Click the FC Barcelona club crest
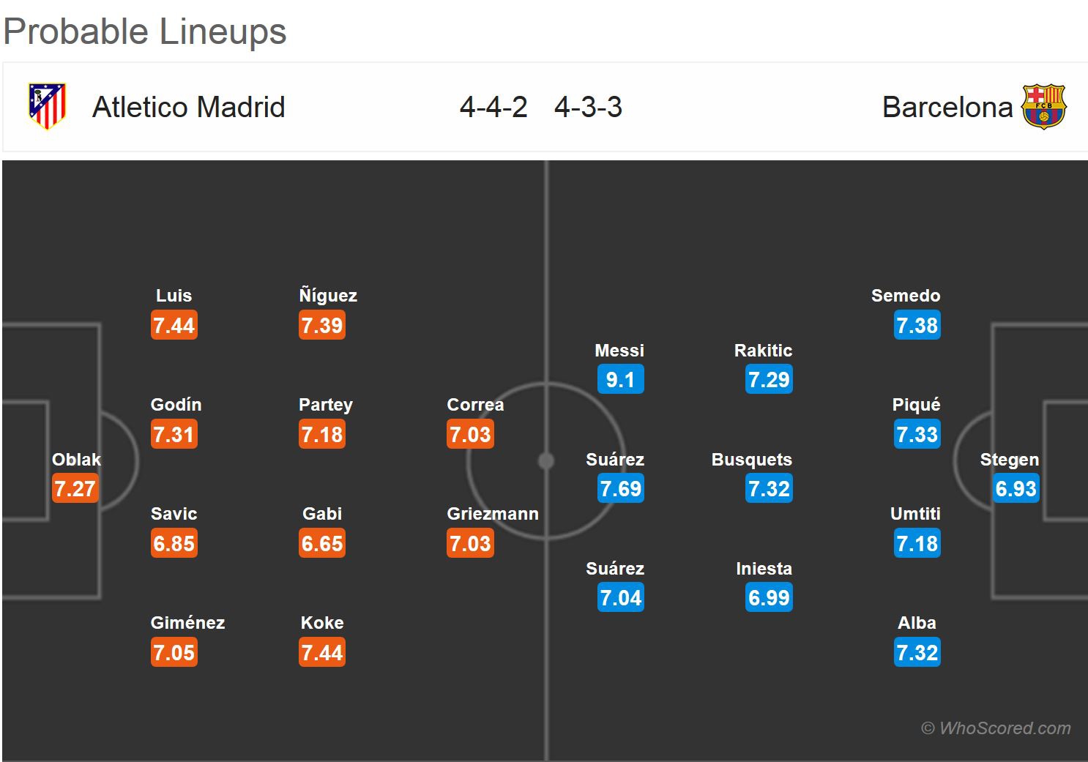 1043,107
